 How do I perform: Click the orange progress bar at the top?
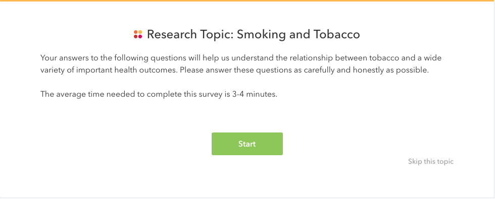pyautogui.click(x=247, y=1)
